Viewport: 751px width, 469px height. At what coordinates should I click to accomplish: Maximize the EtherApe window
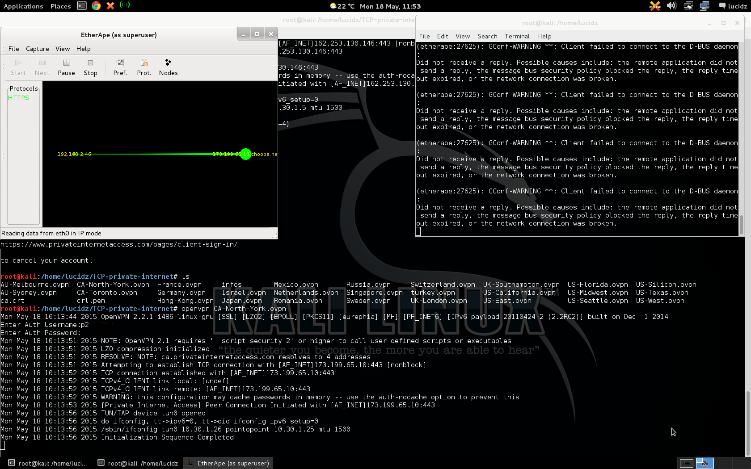tap(257, 34)
